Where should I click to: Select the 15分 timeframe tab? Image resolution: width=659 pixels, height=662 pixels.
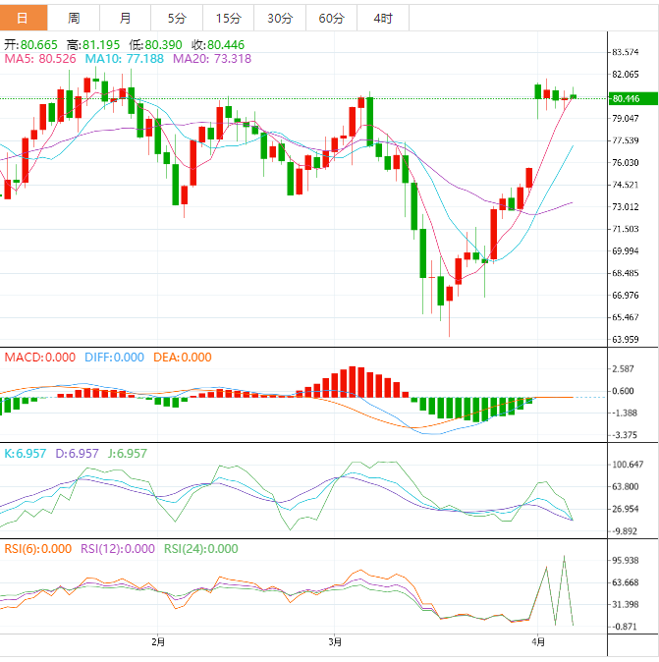tap(228, 19)
